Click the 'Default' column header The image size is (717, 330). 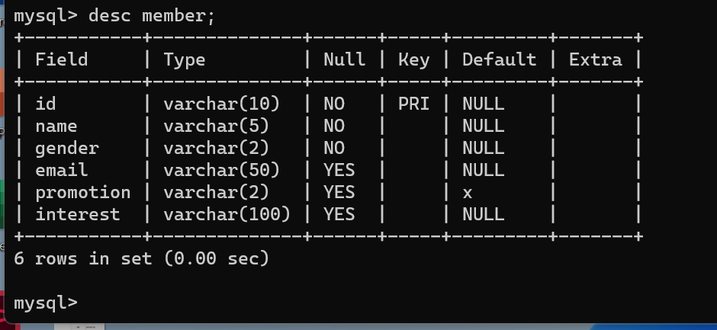[499, 60]
